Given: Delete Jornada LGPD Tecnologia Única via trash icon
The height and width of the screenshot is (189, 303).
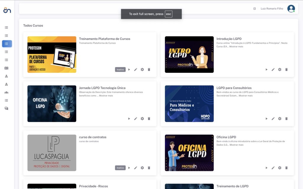Looking at the screenshot, I should [149, 119].
